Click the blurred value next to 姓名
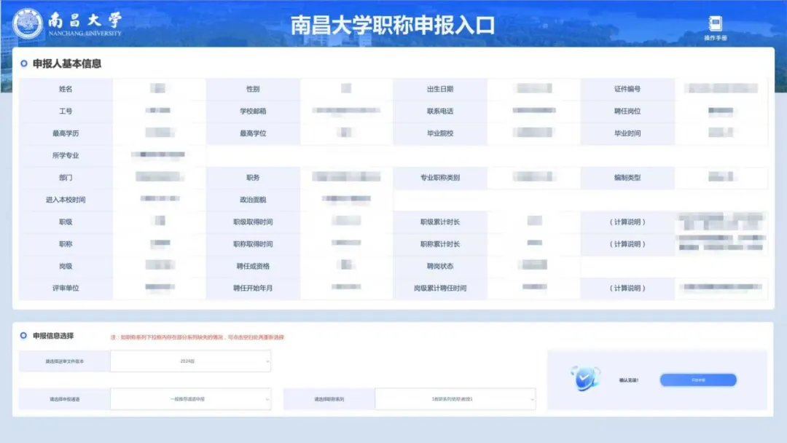The height and width of the screenshot is (443, 787). [x=157, y=89]
